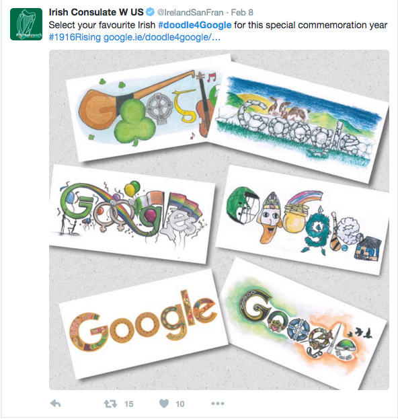Click the like count 10
The height and width of the screenshot is (419, 398).
coord(180,404)
